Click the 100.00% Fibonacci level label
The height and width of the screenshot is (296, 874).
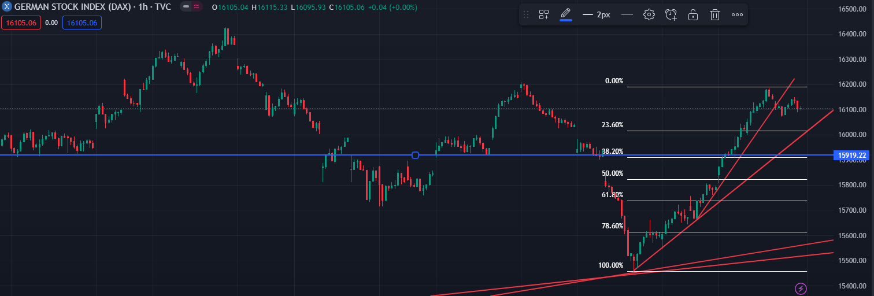[x=610, y=265]
